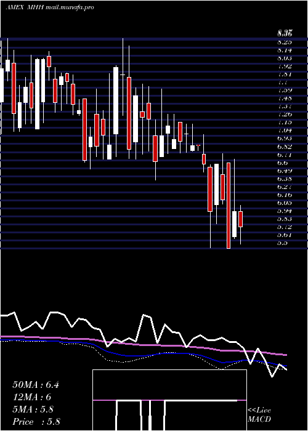The height and width of the screenshot is (431, 308).
Task: Click the 7.92 price axis label
Action: pos(285,66)
